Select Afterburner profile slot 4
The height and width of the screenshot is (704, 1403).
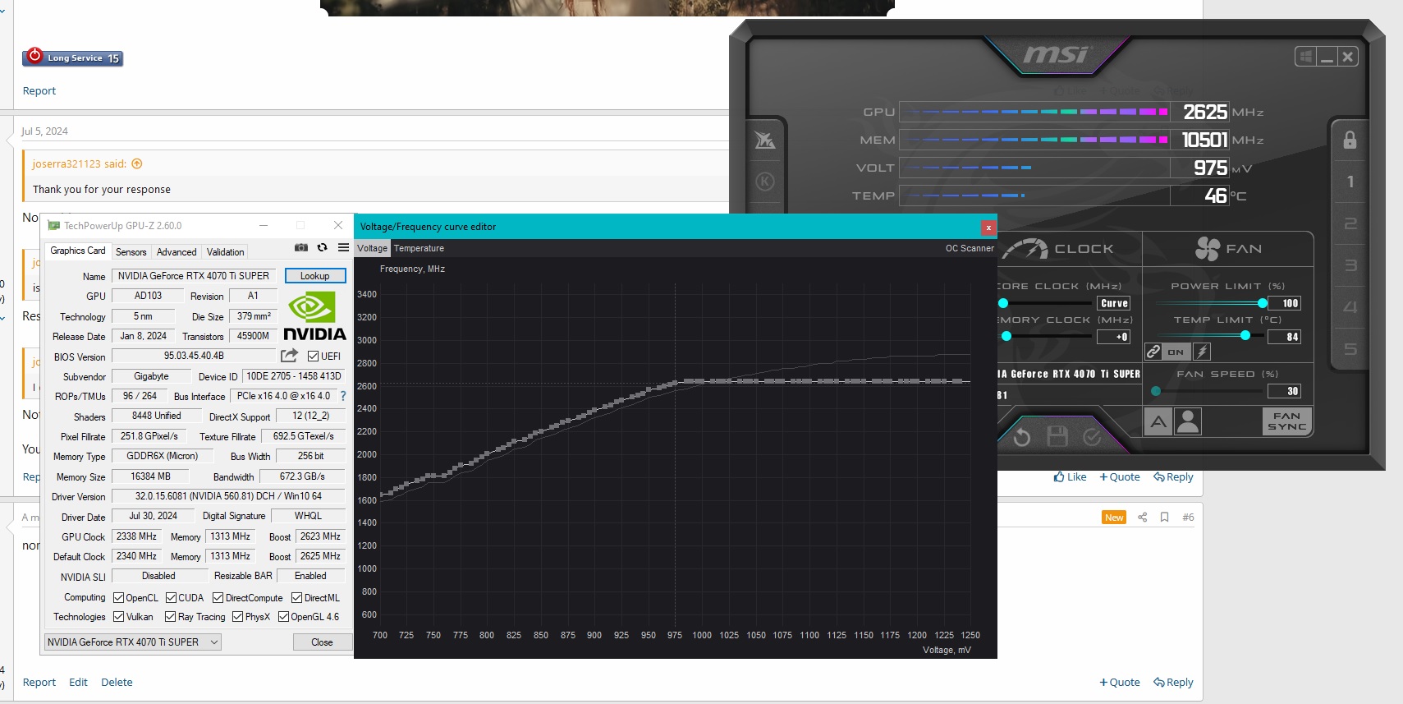[1350, 307]
